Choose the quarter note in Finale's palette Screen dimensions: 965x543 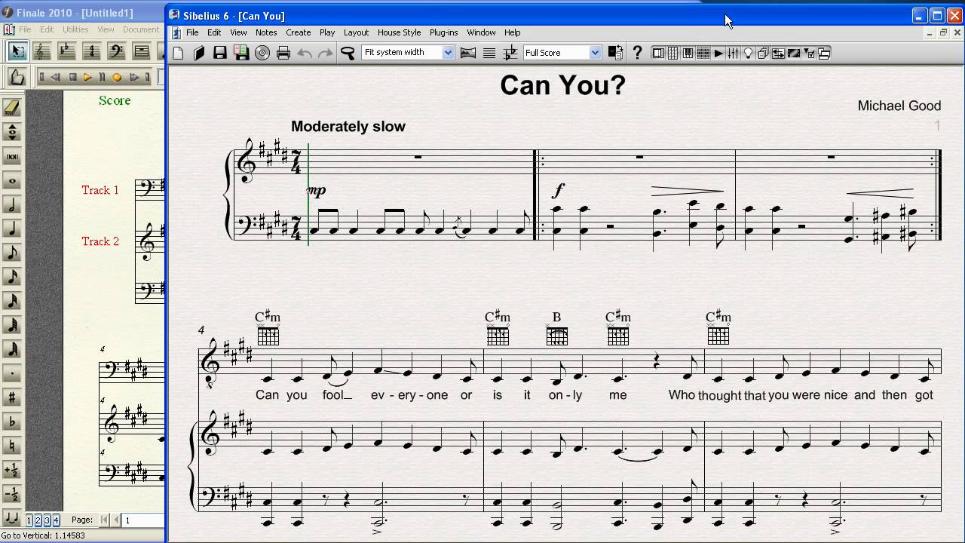pos(12,229)
